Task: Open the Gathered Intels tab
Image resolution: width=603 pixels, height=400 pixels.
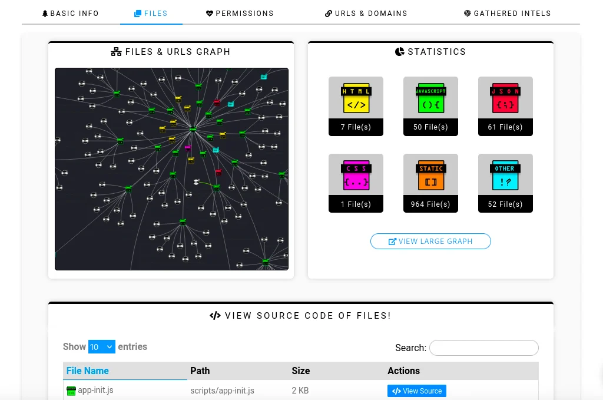Action: (508, 14)
